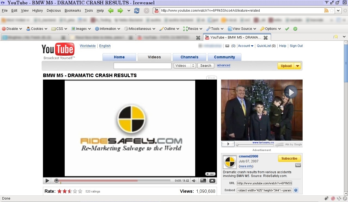Open the Account dropdown

click(246, 46)
